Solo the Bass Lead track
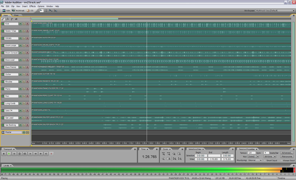The width and height of the screenshot is (296, 180). pyautogui.click(x=24, y=60)
